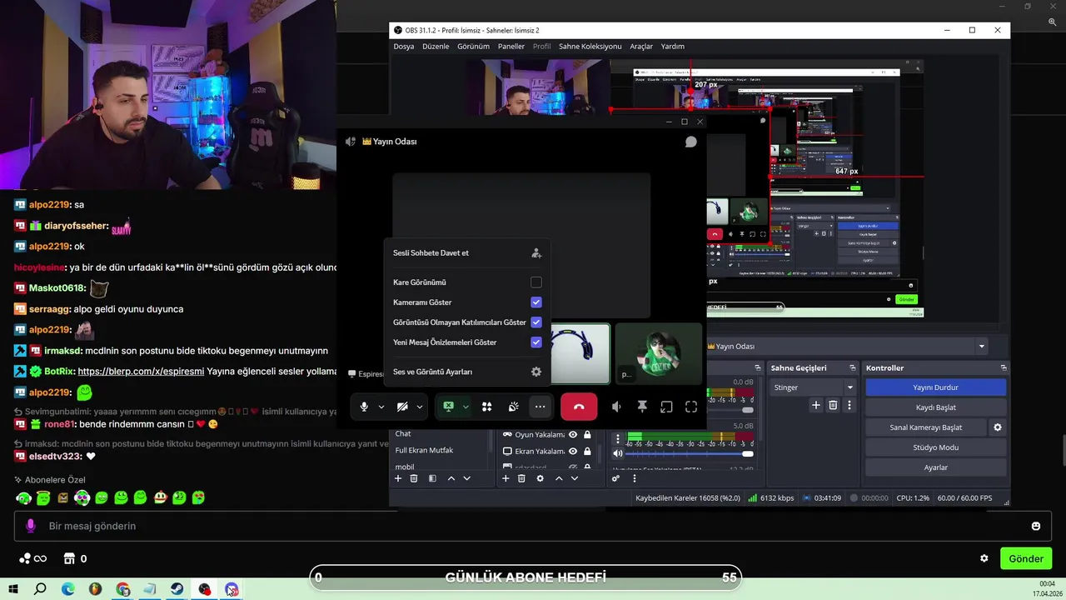This screenshot has height=600, width=1066.
Task: Click the emoji picker smiley in chat box
Action: (1036, 526)
